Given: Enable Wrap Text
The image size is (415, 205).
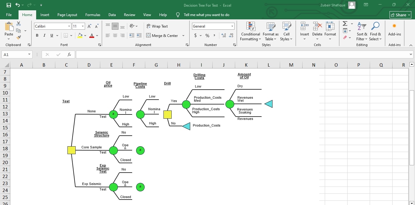Looking at the screenshot, I should 157,26.
